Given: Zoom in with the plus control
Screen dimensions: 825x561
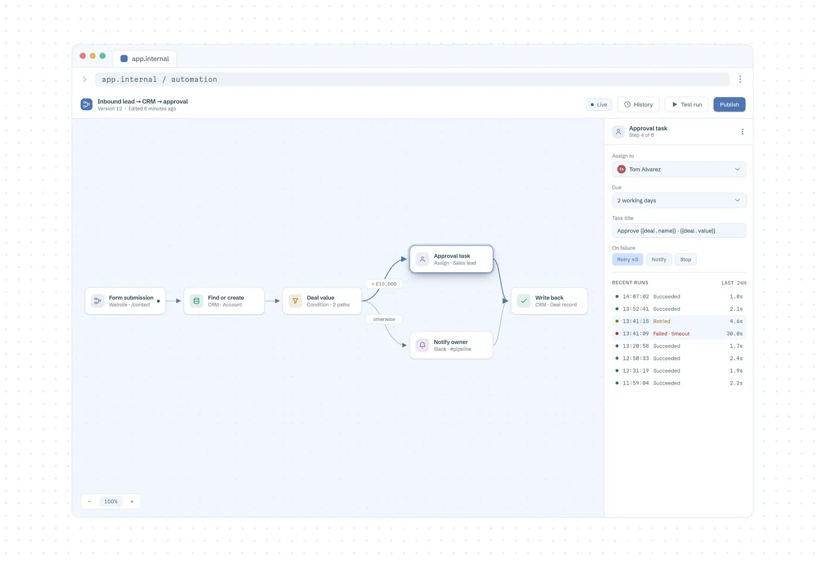Looking at the screenshot, I should [132, 502].
